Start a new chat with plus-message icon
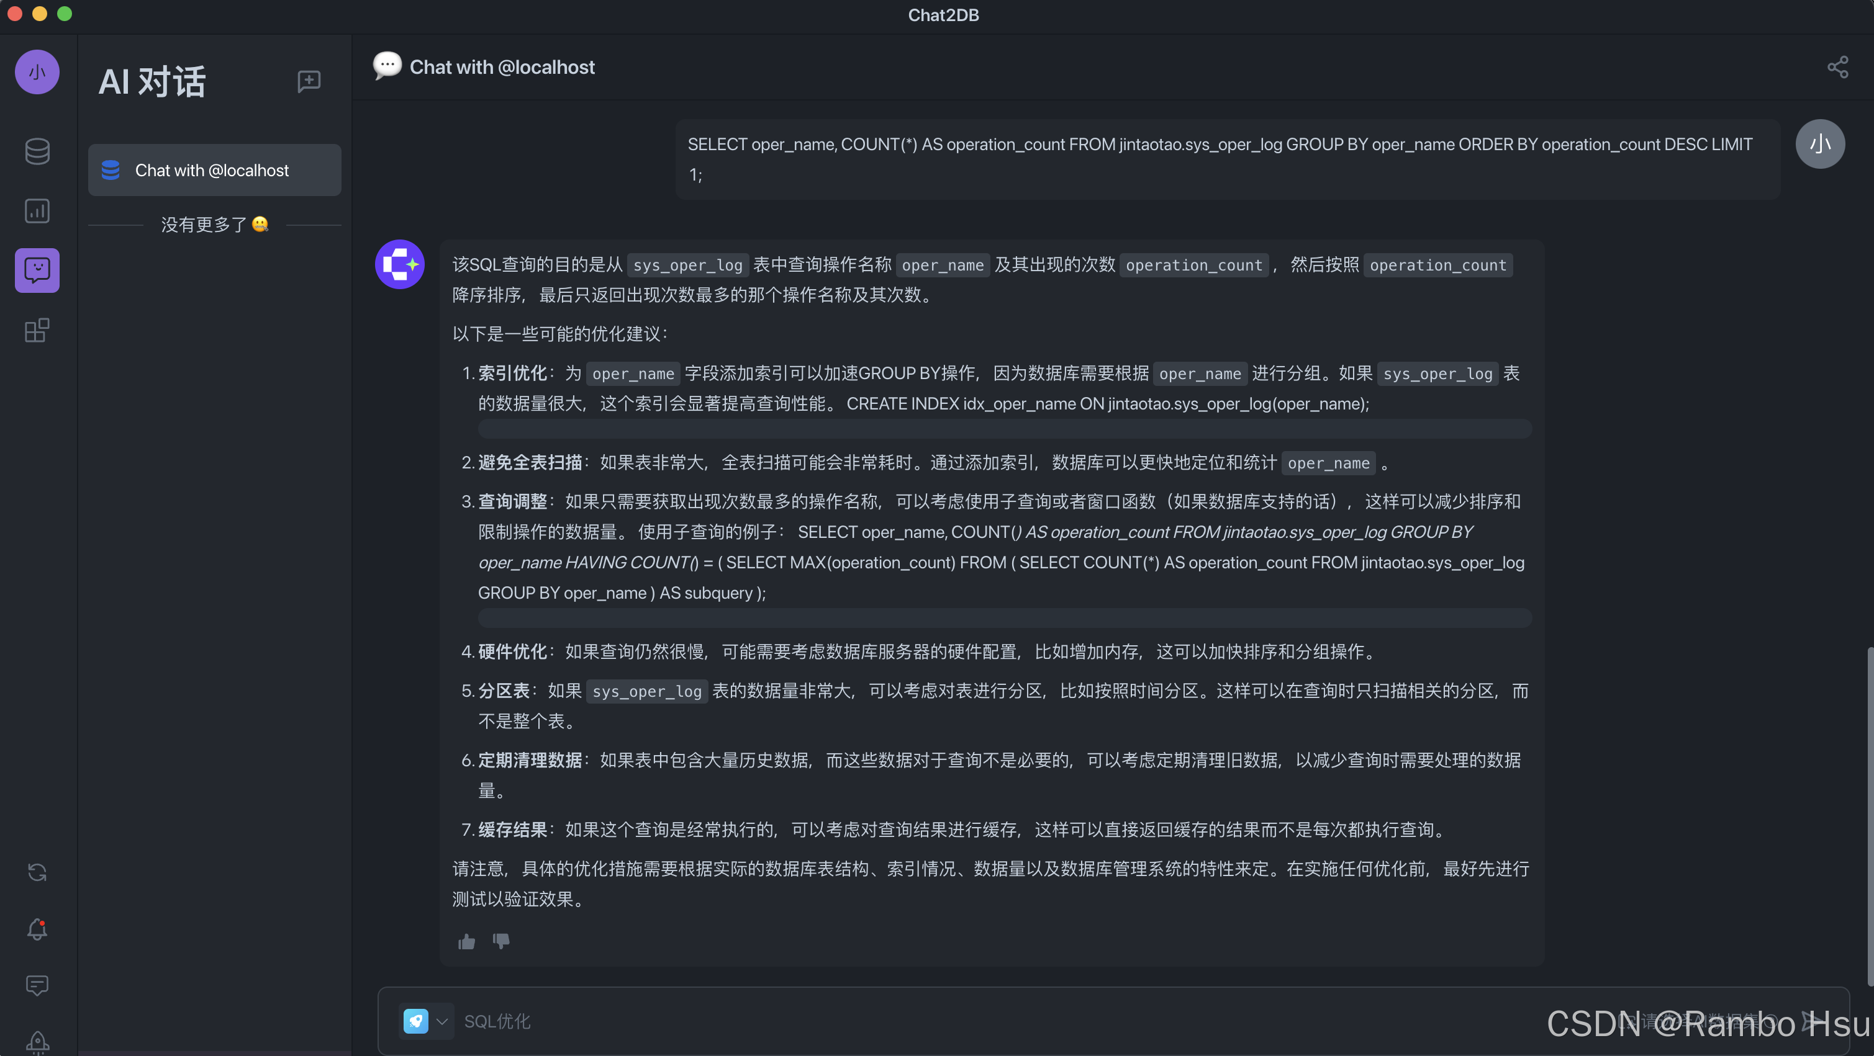The width and height of the screenshot is (1874, 1056). coord(309,81)
